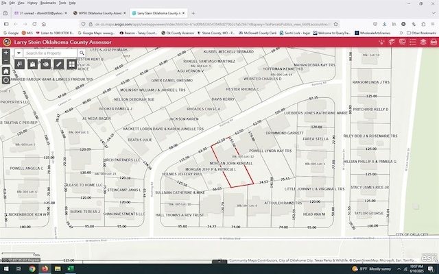
Task: Open Beacon Taney County bookmark
Action: [139, 33]
